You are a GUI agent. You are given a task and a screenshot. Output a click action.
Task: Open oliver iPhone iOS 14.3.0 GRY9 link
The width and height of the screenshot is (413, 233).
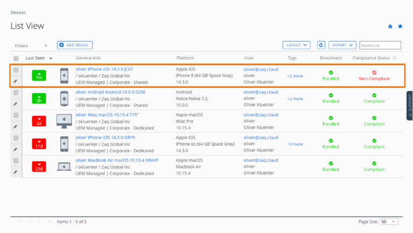click(x=105, y=138)
